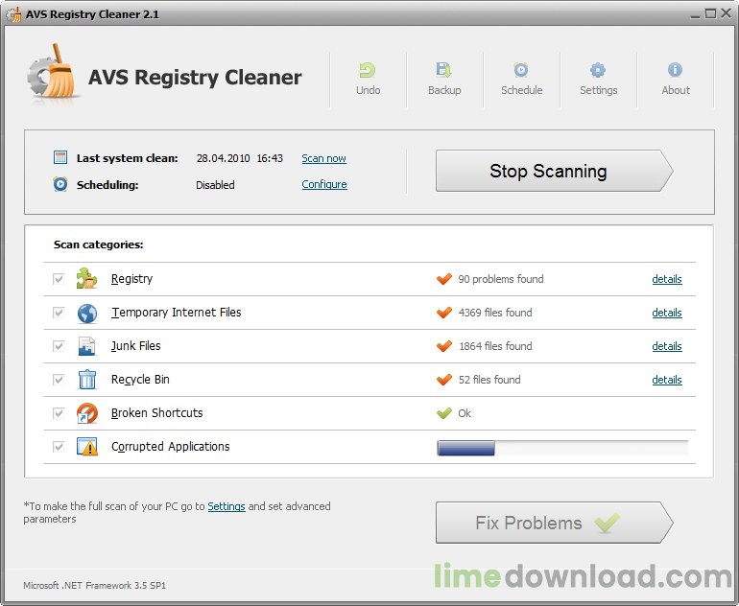Click the Registry category puzzle icon
The height and width of the screenshot is (606, 739).
click(x=86, y=279)
